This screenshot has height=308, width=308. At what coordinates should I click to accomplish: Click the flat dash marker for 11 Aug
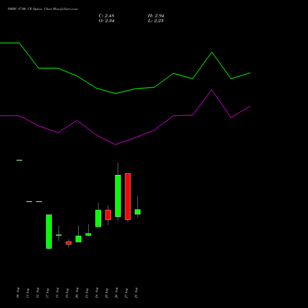tap(29, 201)
